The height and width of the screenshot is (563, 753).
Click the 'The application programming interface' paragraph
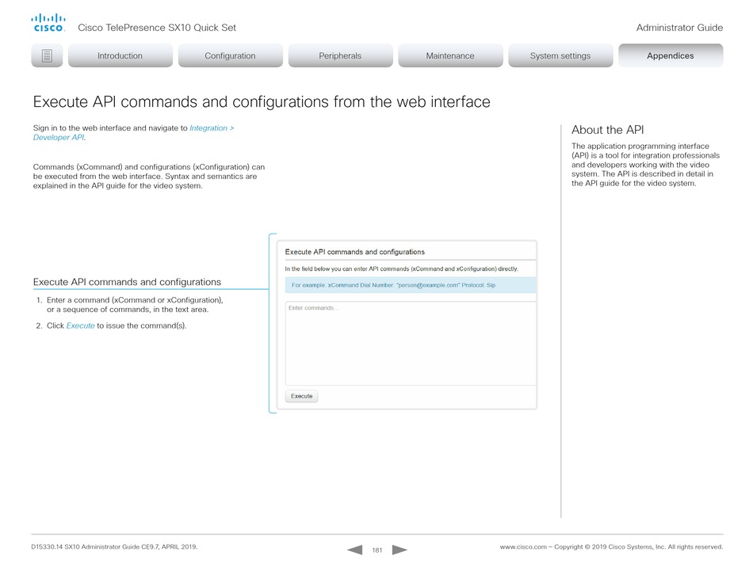[x=645, y=165]
